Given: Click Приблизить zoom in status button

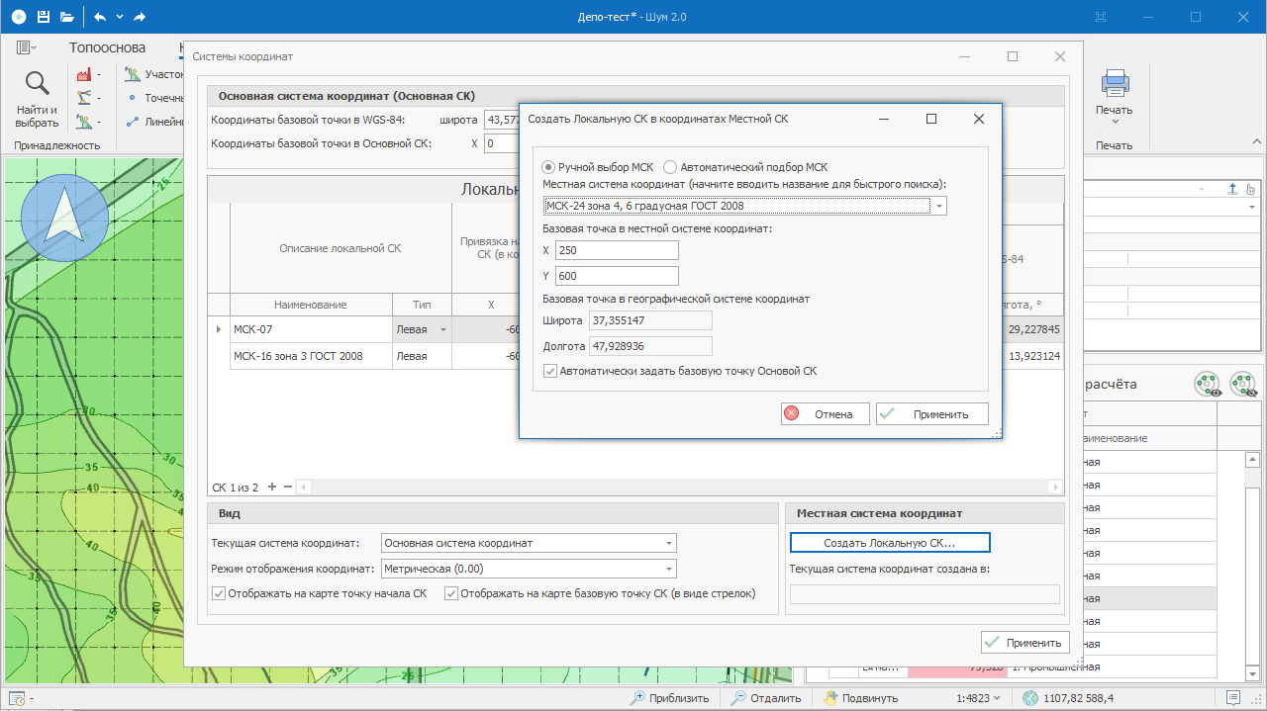Looking at the screenshot, I should [x=671, y=698].
